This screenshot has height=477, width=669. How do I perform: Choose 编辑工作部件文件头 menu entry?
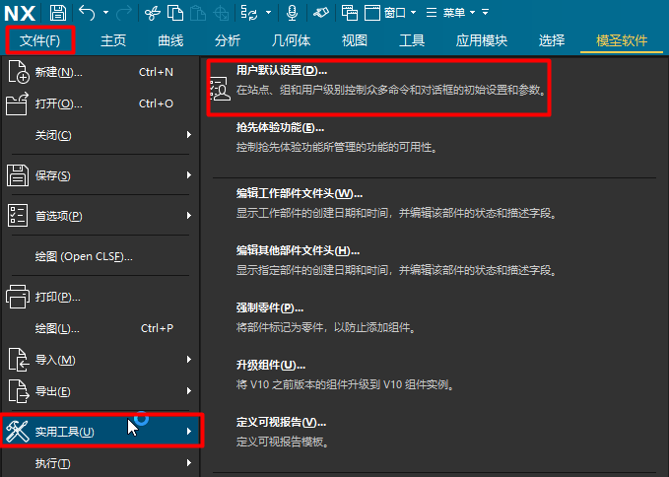point(299,193)
